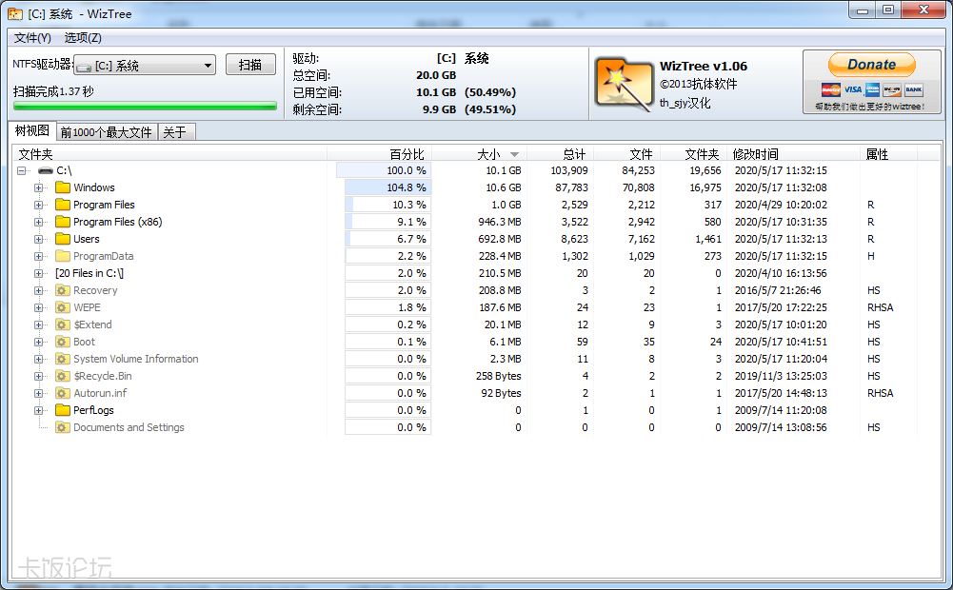Click the Recovery system folder icon
953x590 pixels.
point(63,290)
